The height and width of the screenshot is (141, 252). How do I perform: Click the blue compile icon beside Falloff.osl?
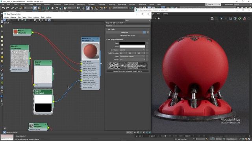point(145,32)
